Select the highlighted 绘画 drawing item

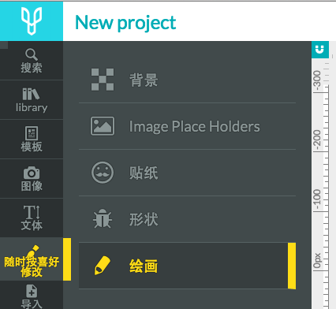tap(187, 266)
